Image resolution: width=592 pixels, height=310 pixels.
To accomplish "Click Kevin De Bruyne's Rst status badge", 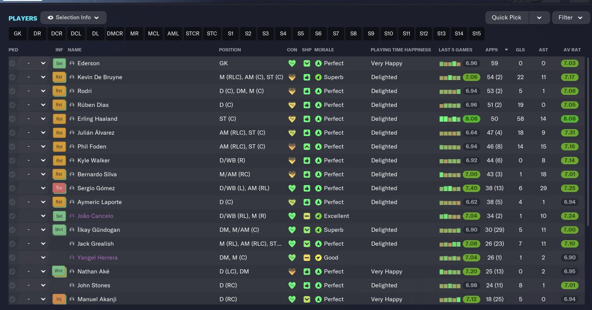I will click(x=59, y=77).
